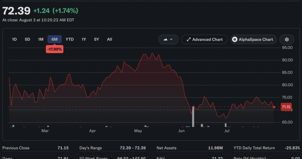Viewport: 302px width, 159px height.
Task: Click the Previous Close label
Action: point(16,148)
